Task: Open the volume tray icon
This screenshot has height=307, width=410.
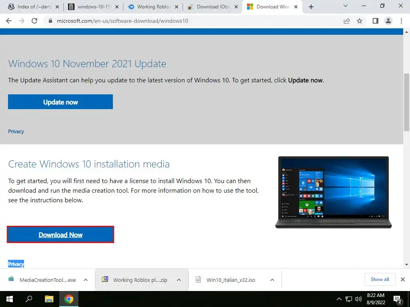Action: point(358,299)
